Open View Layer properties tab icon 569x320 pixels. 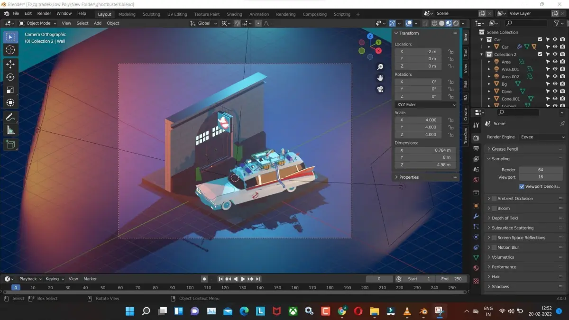tap(476, 159)
